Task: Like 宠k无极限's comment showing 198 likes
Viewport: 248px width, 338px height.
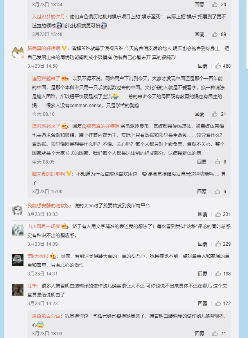Action: tap(218, 274)
